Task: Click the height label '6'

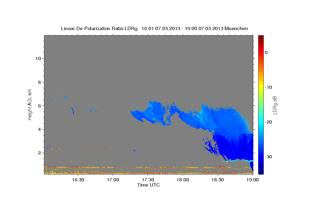Action: tap(39, 106)
